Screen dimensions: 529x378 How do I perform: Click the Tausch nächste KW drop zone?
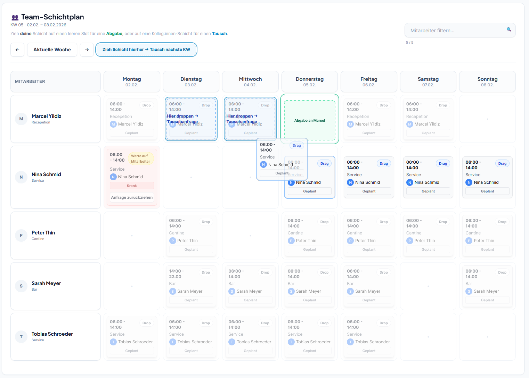click(146, 50)
